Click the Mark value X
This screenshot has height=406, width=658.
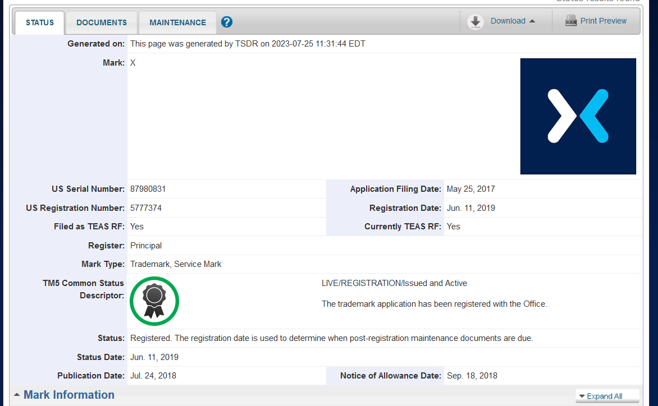point(132,63)
